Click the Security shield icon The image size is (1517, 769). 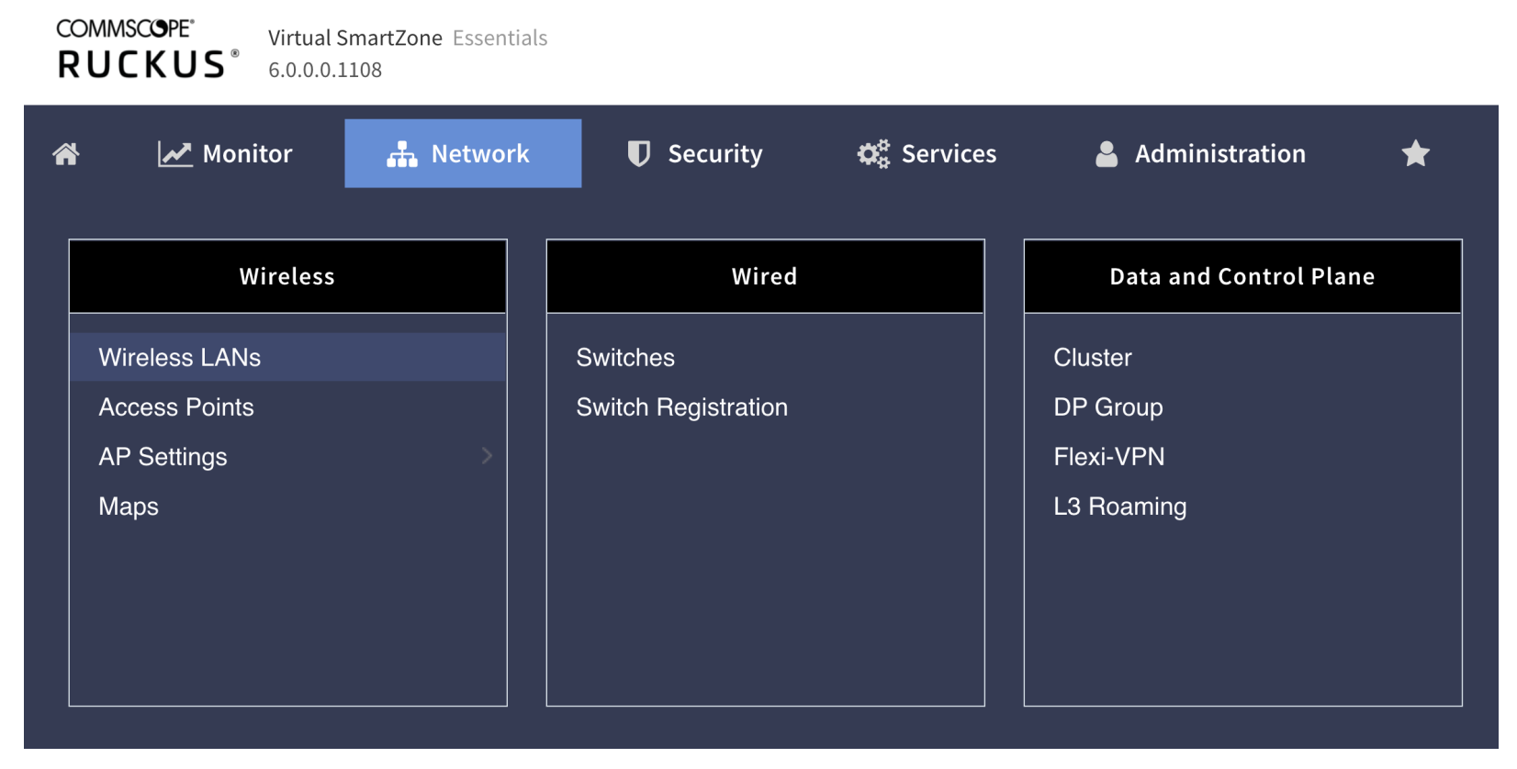[638, 154]
